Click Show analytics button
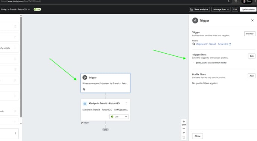 (x=199, y=9)
